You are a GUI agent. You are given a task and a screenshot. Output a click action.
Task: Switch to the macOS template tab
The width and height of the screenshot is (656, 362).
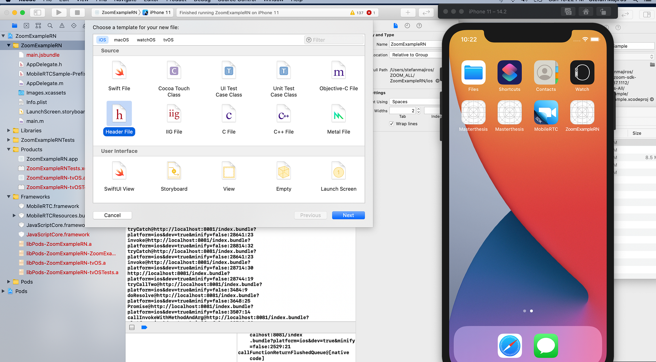[121, 40]
